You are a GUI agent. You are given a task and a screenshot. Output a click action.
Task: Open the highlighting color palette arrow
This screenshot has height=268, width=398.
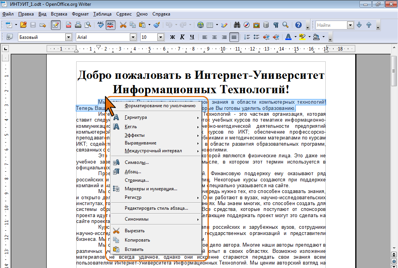click(x=309, y=37)
